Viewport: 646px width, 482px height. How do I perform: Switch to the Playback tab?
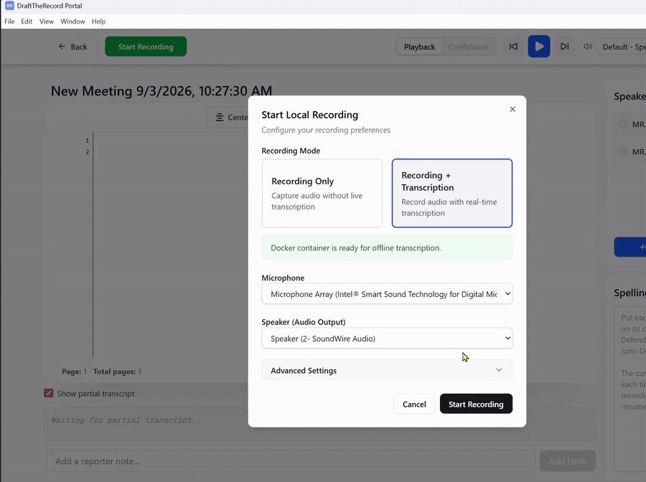click(419, 47)
